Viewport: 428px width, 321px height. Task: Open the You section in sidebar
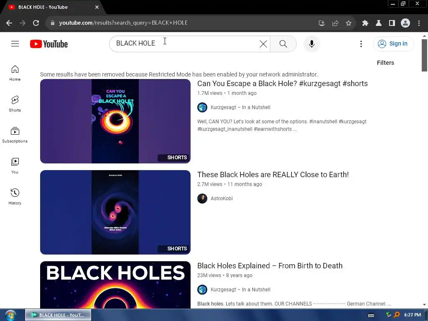(15, 166)
